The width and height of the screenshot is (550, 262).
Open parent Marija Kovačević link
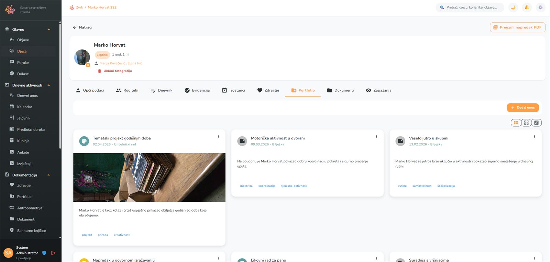tap(112, 63)
